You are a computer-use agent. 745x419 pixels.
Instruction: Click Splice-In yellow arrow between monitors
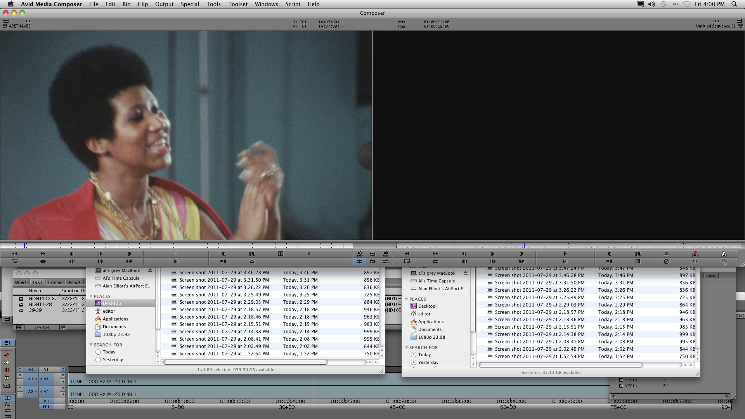point(360,254)
